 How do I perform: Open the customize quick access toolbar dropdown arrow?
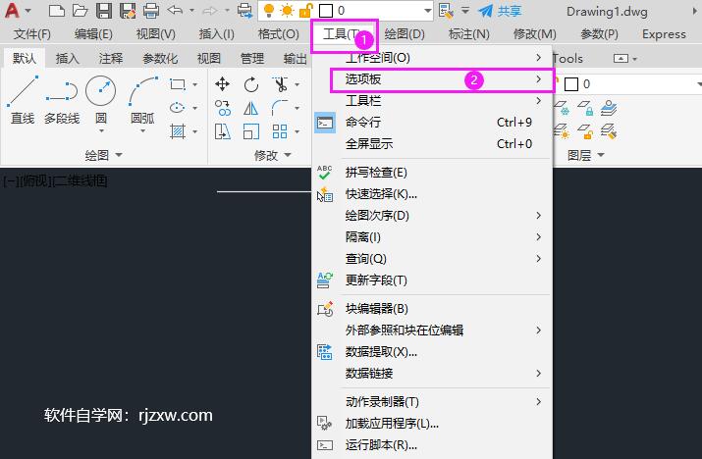(x=465, y=10)
